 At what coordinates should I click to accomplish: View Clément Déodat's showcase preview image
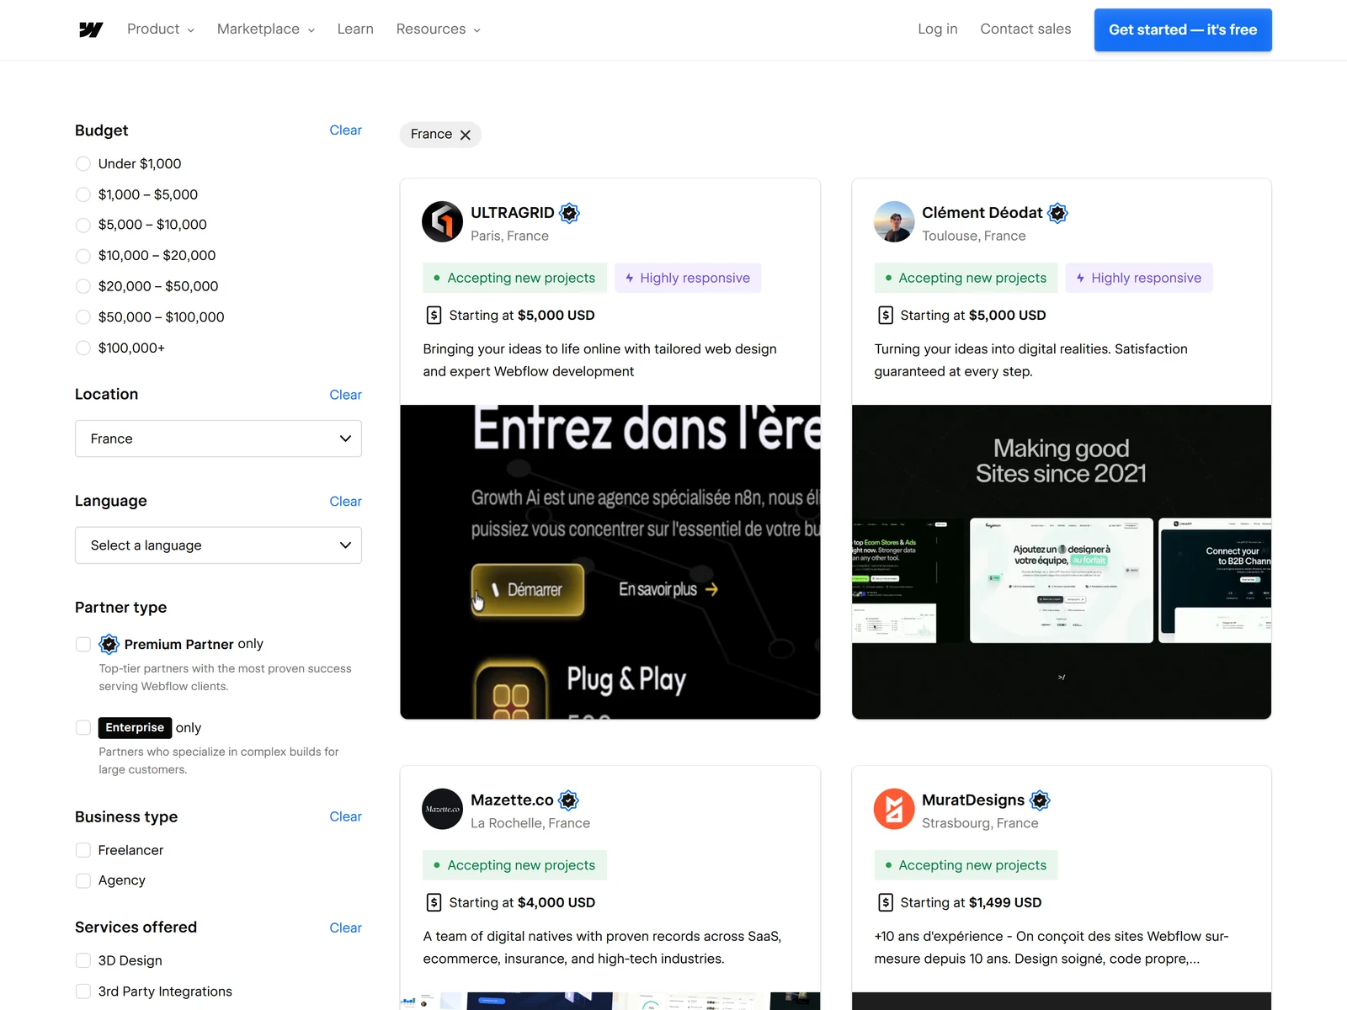(x=1062, y=562)
